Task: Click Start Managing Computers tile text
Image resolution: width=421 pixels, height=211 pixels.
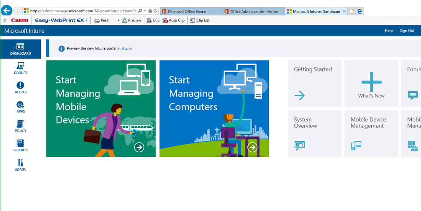Action: click(193, 93)
